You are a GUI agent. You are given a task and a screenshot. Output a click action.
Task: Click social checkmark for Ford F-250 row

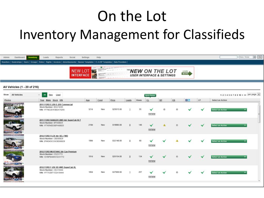pyautogui.click(x=190, y=172)
